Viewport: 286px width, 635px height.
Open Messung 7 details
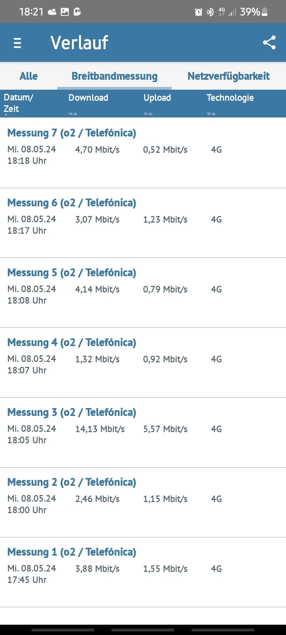pos(143,153)
